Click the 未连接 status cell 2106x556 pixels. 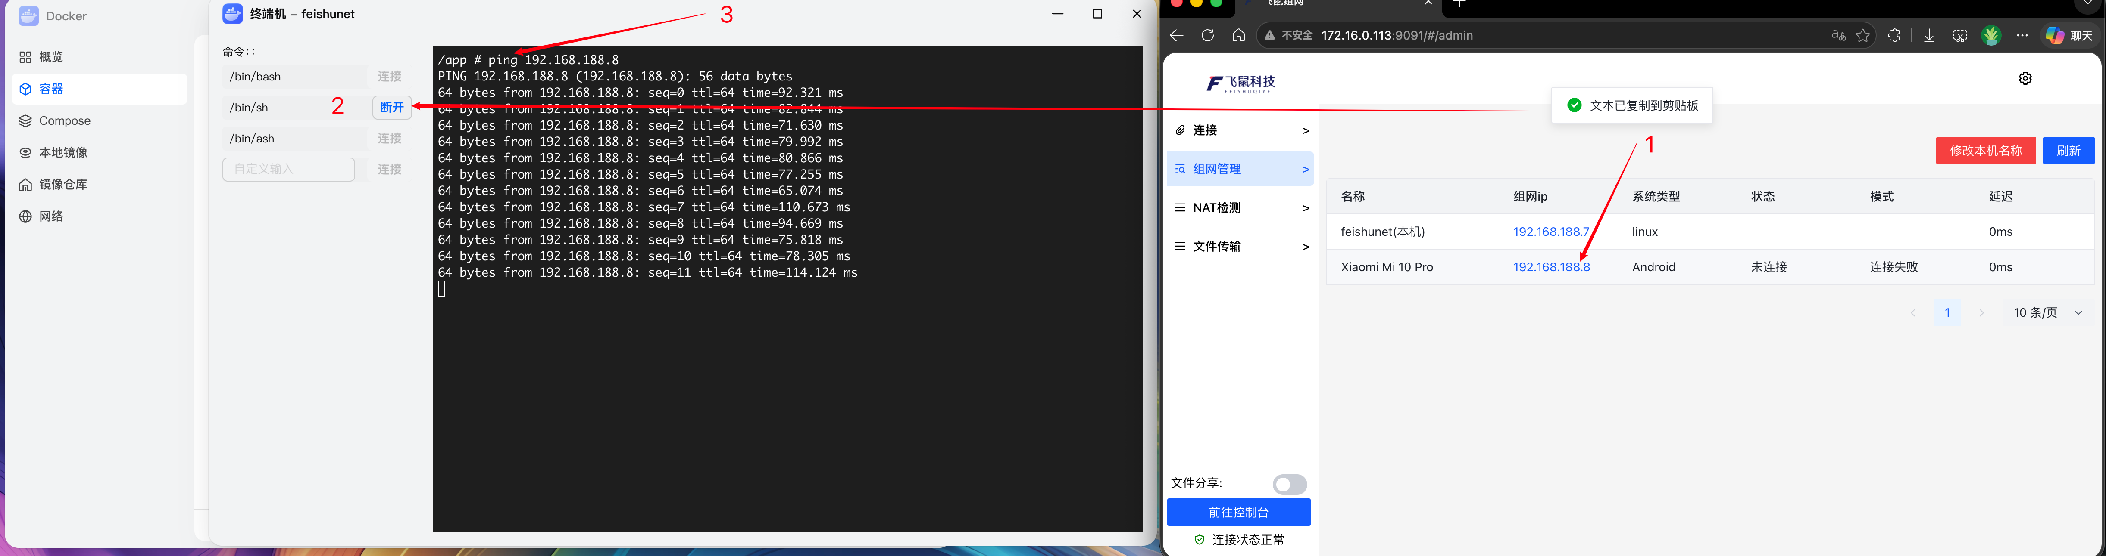pyautogui.click(x=1769, y=267)
